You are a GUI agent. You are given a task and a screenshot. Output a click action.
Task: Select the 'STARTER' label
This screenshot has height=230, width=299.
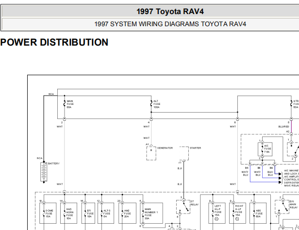(195, 148)
